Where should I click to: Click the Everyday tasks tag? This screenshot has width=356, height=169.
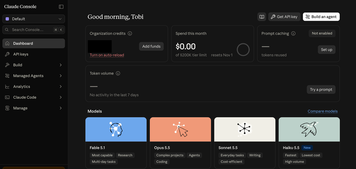pos(232,155)
